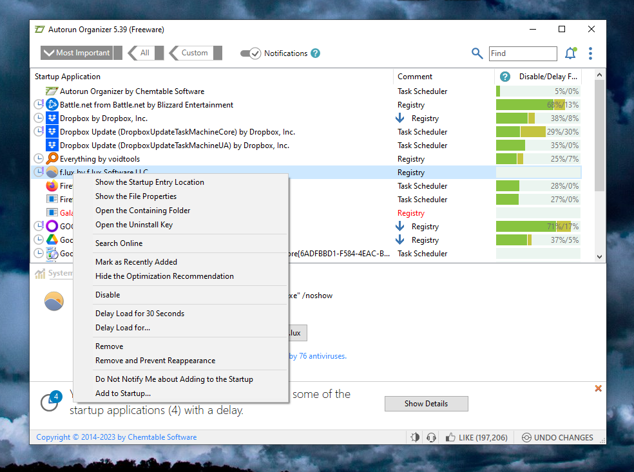Screen dimensions: 634x472
Task: Select the row 'Everything by voidtools'
Action: 306,159
